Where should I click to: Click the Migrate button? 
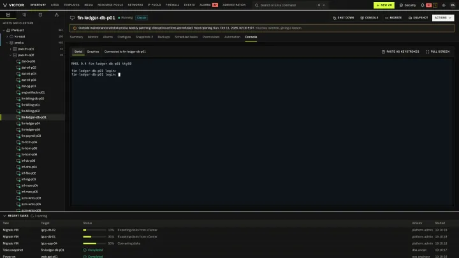(x=393, y=18)
